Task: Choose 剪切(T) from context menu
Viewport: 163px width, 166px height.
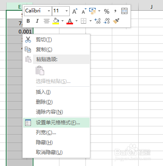Action: point(57,40)
